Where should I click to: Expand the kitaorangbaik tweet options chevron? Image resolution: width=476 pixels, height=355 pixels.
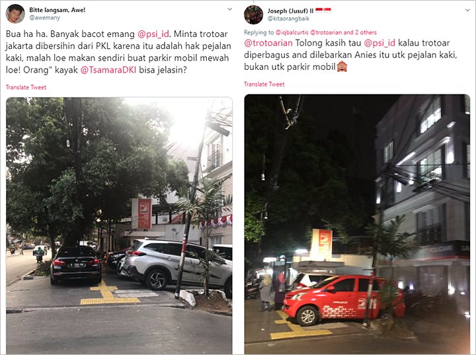click(x=467, y=11)
